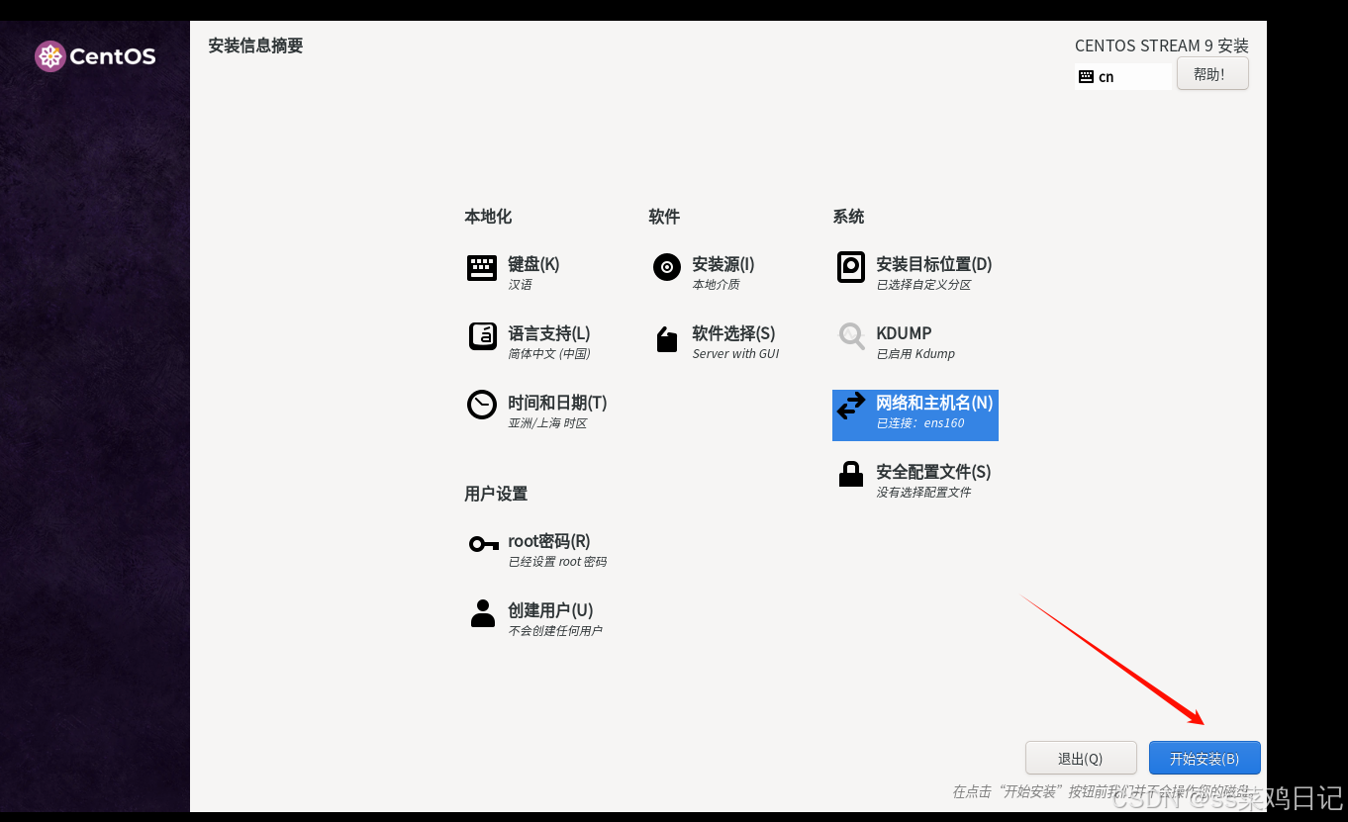
Task: Click the '本地化' section heading
Action: (x=488, y=217)
